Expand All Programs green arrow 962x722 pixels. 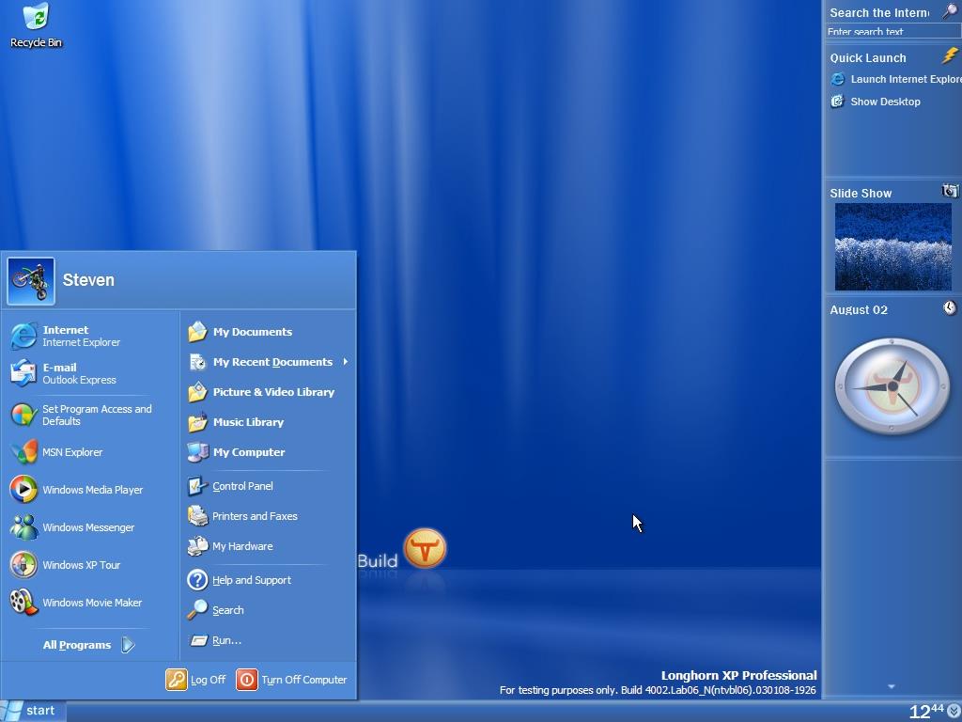click(128, 645)
